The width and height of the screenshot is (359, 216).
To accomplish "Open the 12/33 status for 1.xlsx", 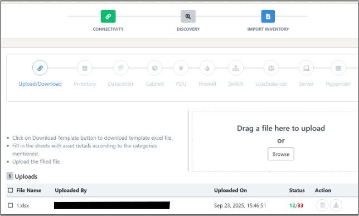I will [296, 205].
